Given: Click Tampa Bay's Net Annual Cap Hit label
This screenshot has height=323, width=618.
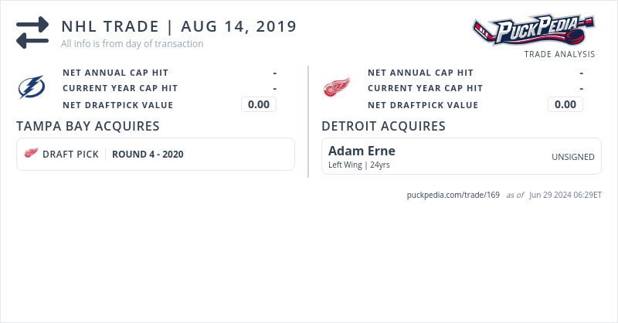Looking at the screenshot, I should [115, 73].
